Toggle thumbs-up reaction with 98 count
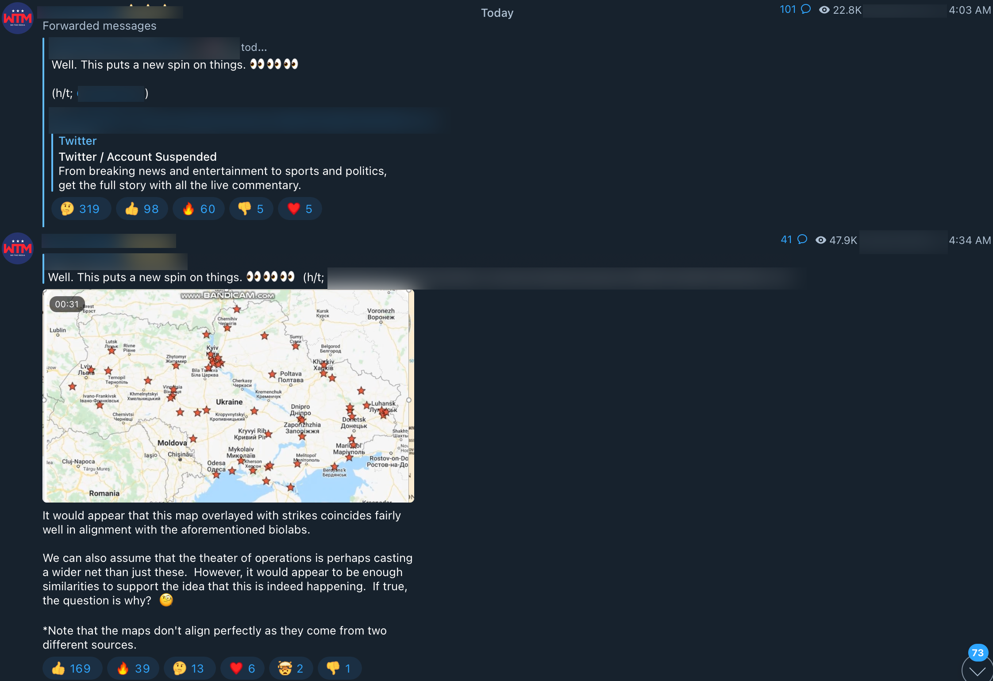The height and width of the screenshot is (681, 993). coord(142,209)
